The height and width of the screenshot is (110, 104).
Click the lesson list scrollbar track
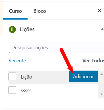tap(101, 84)
